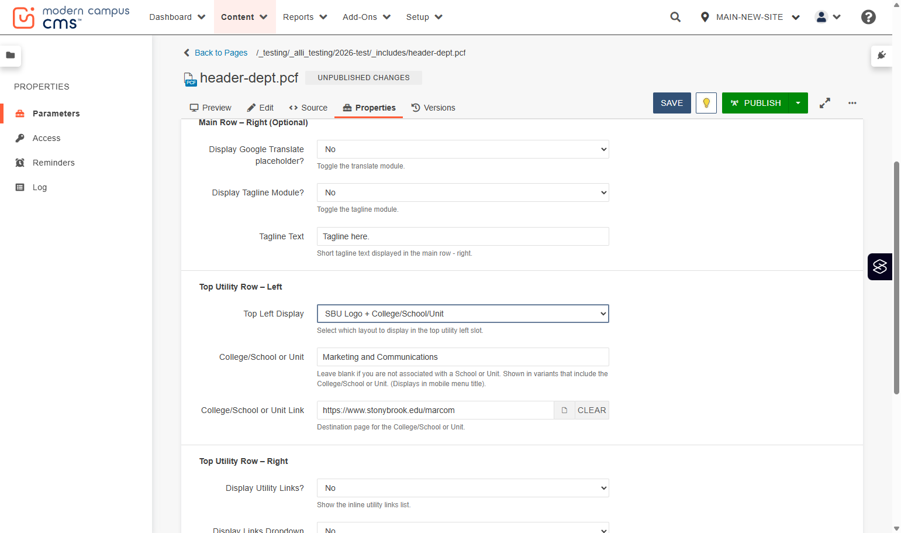Click the Tagline Text input field
Screen dimensions: 901x533
[462, 236]
